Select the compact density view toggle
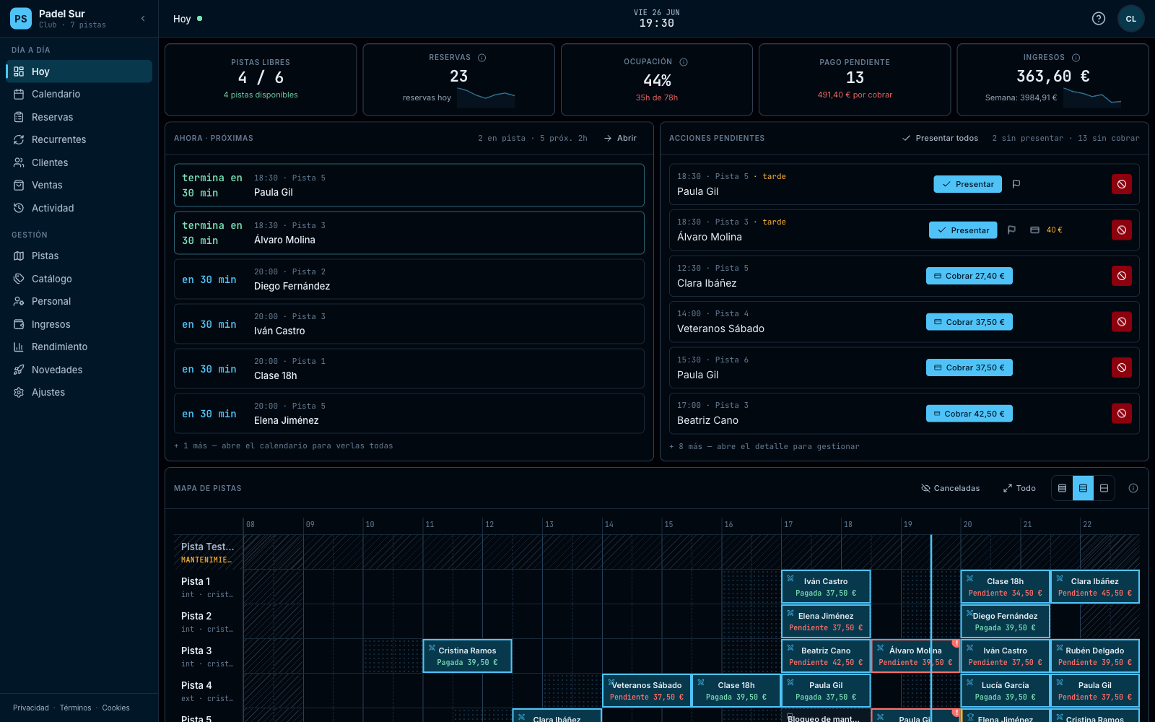This screenshot has height=722, width=1155. (1062, 488)
